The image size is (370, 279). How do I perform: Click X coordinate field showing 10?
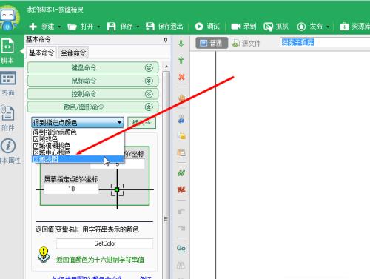(x=71, y=189)
